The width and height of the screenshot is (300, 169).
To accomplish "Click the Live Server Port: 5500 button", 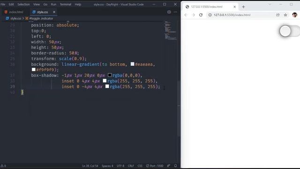I will click(x=155, y=166).
